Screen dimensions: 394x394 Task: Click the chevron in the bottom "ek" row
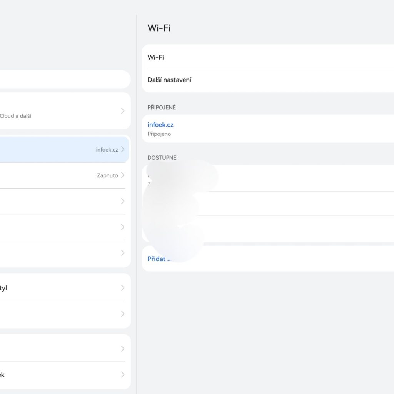(123, 375)
